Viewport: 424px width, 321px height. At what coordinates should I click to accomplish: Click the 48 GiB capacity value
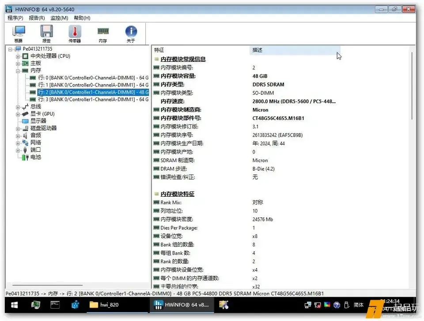pyautogui.click(x=260, y=76)
